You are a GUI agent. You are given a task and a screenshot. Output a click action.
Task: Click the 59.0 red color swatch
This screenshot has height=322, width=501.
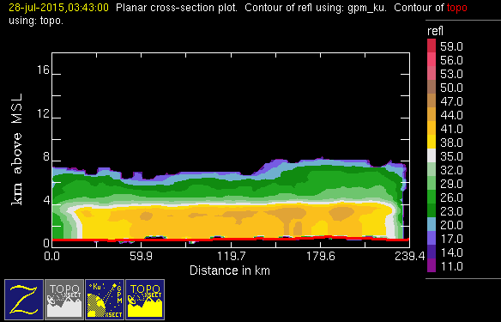(432, 46)
